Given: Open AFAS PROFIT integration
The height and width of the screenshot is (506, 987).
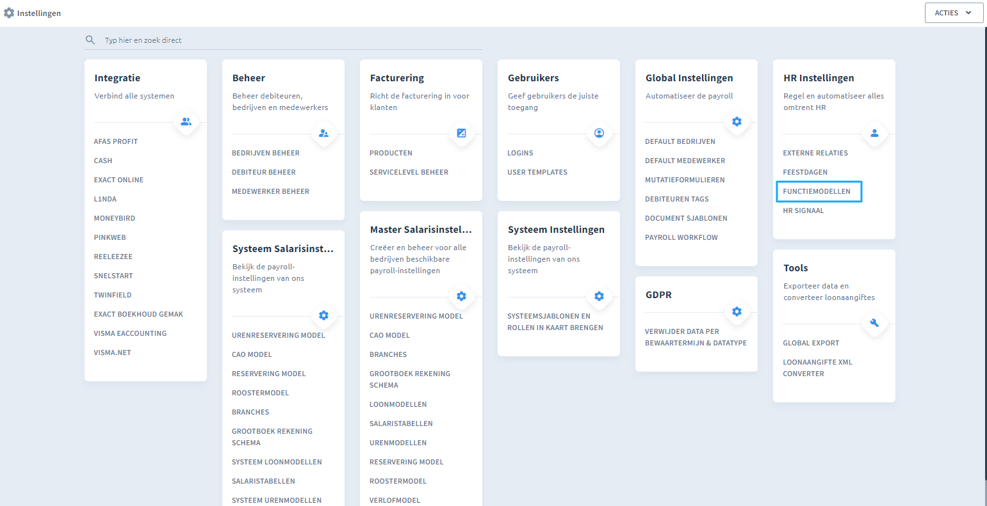Looking at the screenshot, I should [x=116, y=141].
